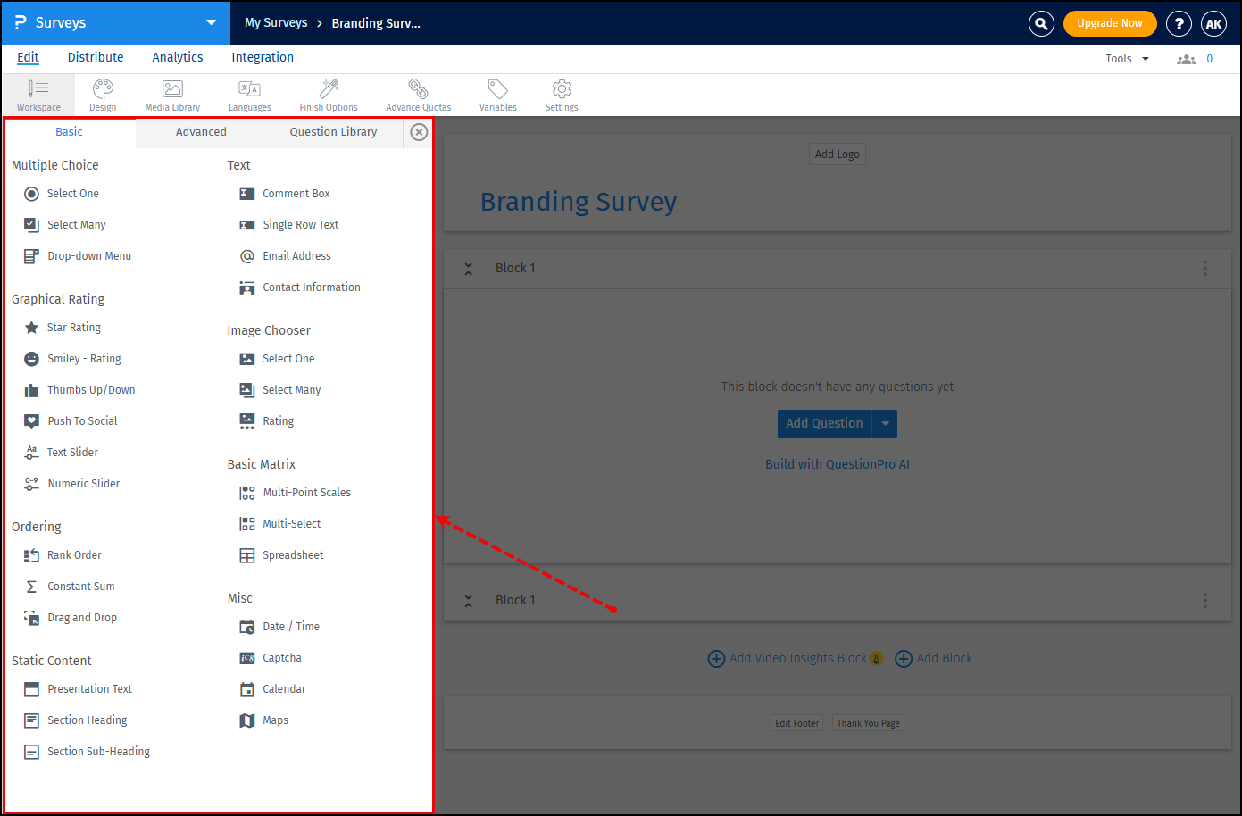Click the Upgrade Now button
Screen dimensions: 1242x816
tap(1110, 23)
